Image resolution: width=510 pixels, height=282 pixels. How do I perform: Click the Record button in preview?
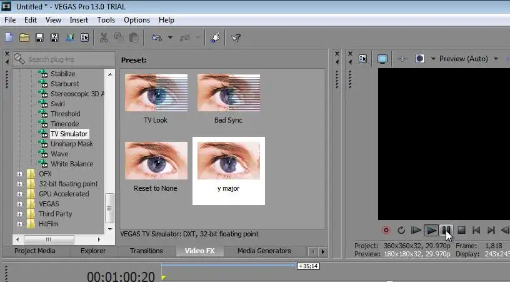[386, 230]
